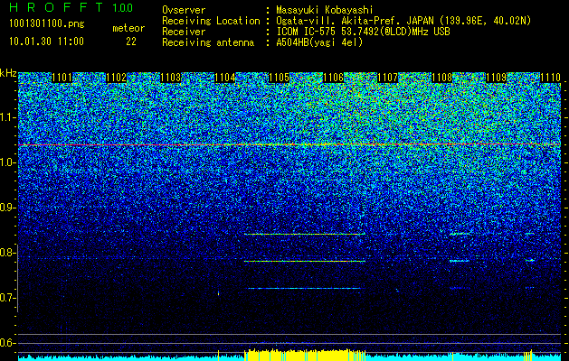Click the 1.0 frequency axis label
This screenshot has width=569, height=361.
(x=8, y=162)
